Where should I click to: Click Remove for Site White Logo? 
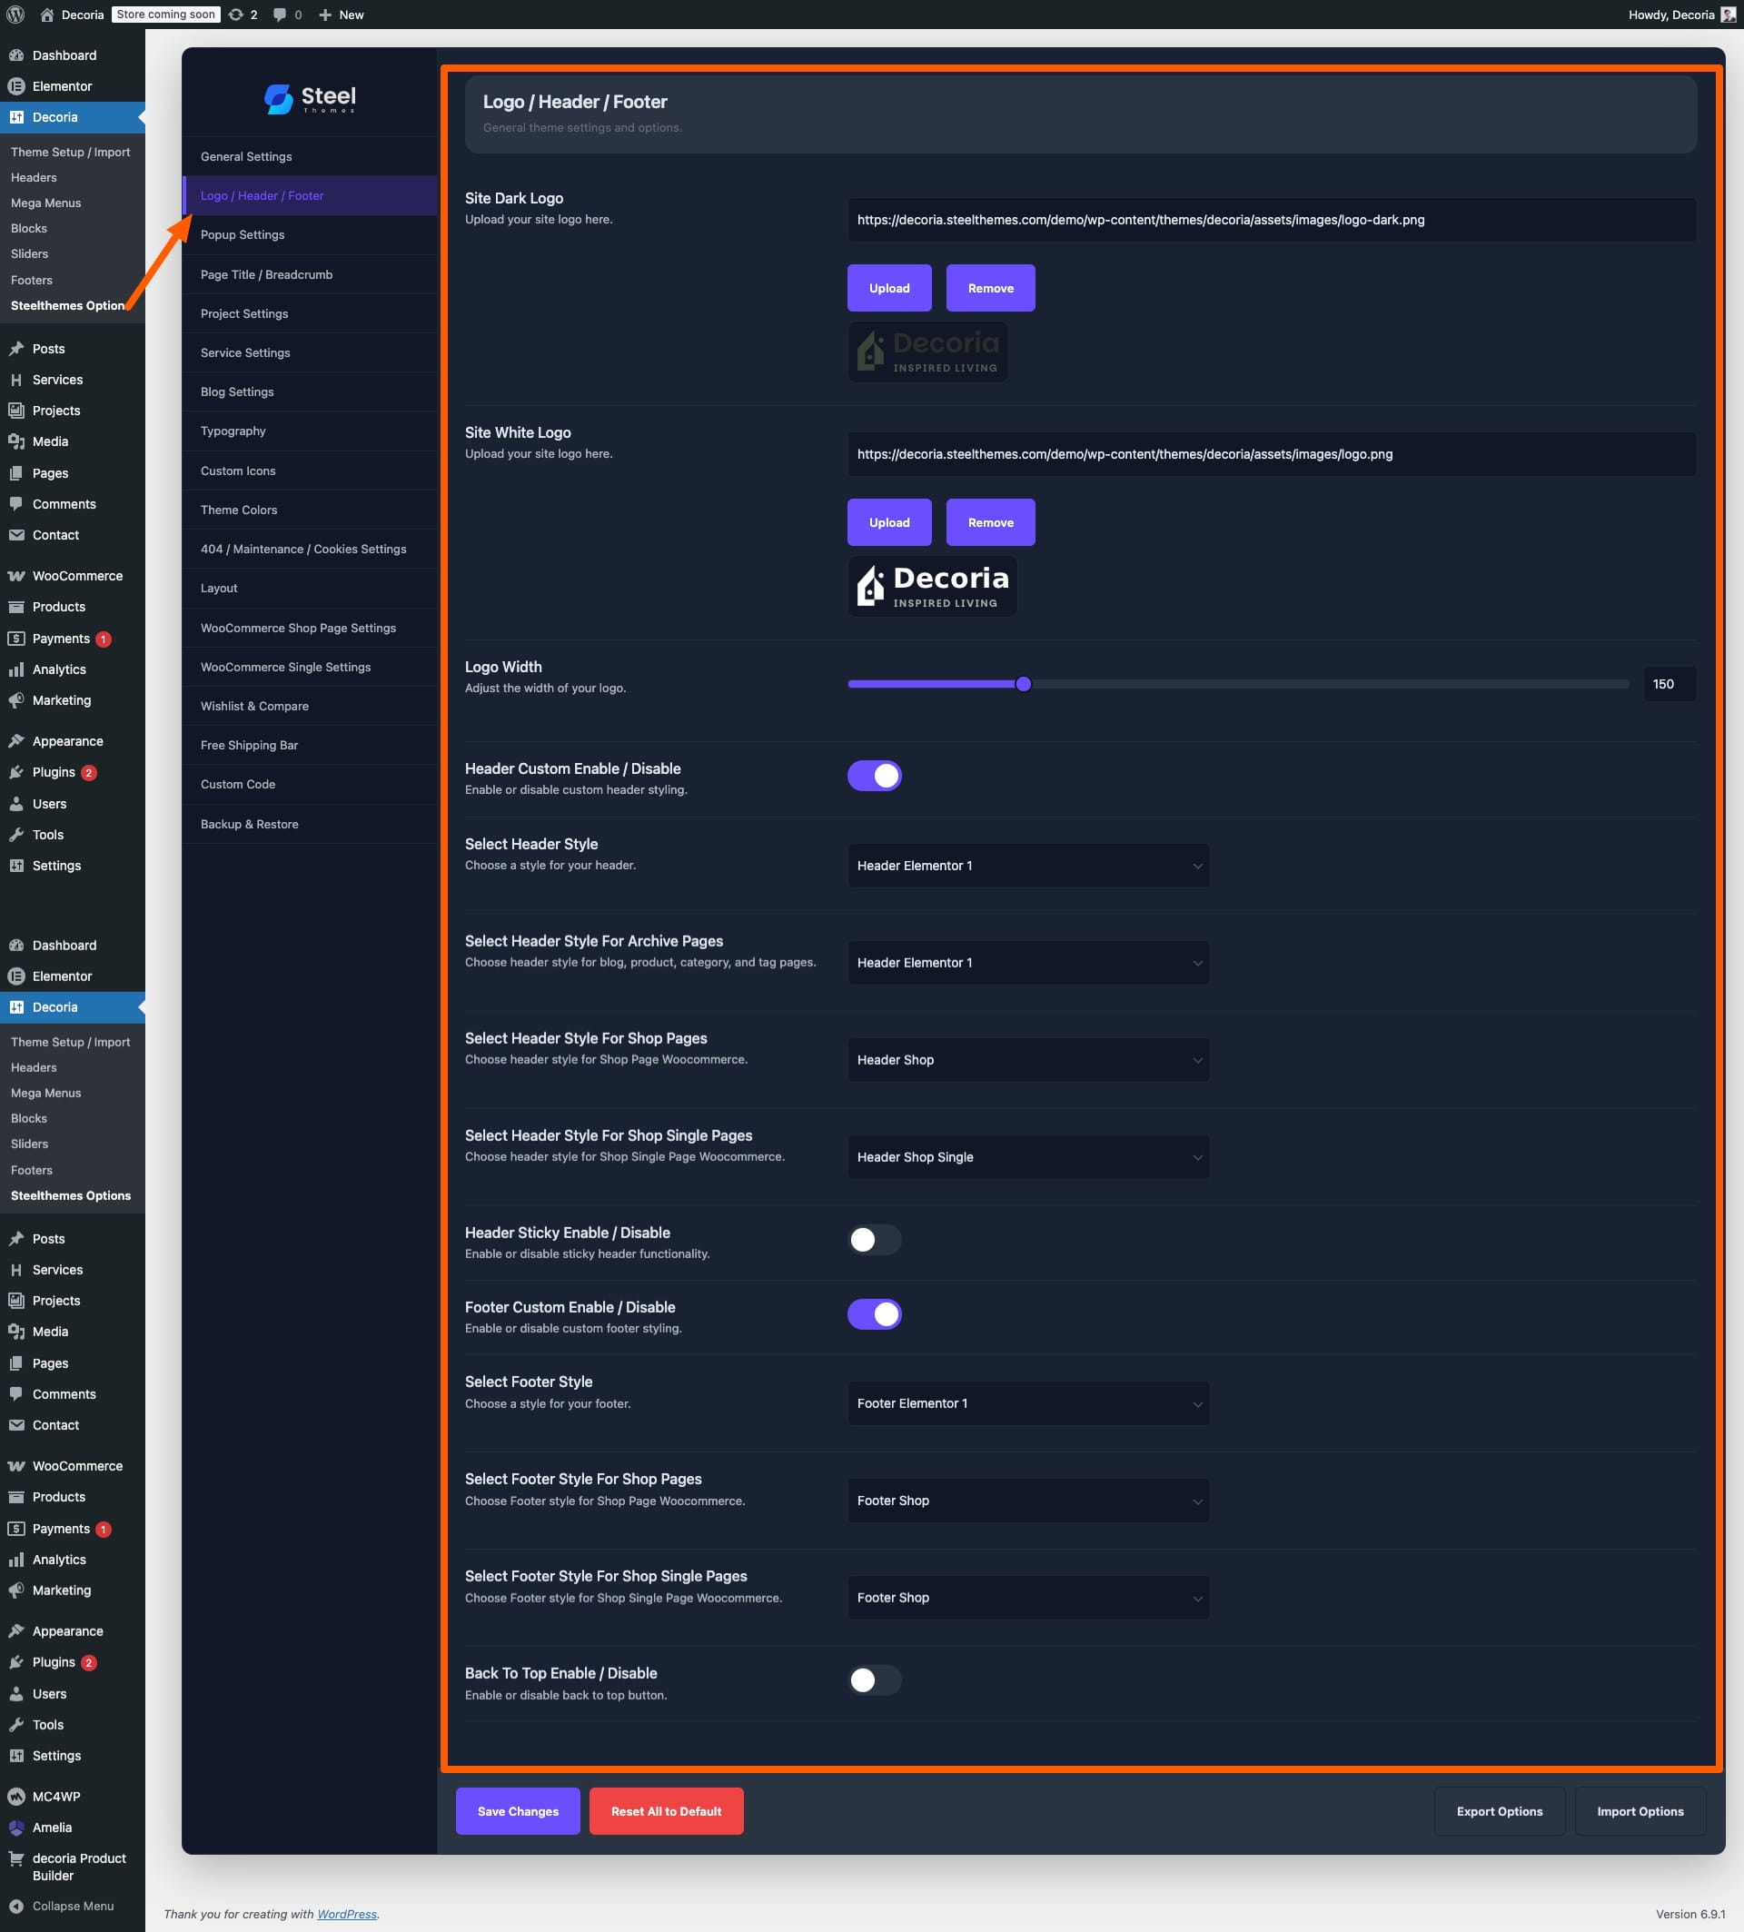990,522
